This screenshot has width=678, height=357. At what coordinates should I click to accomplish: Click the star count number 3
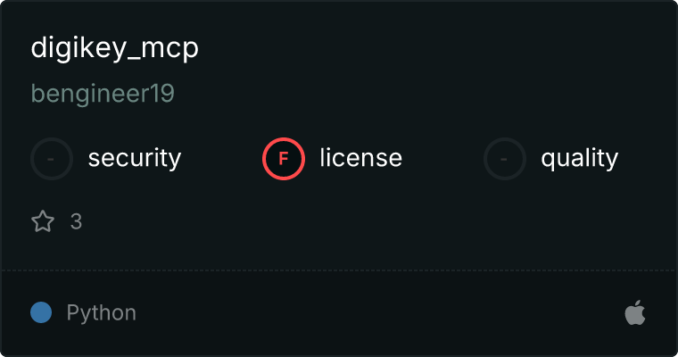coord(76,221)
